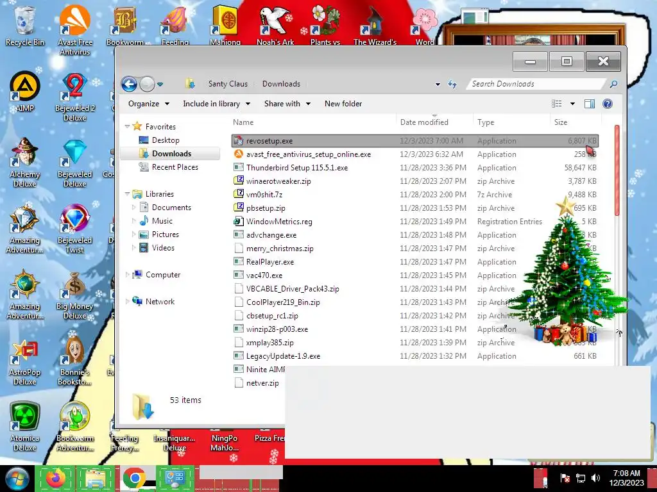The width and height of the screenshot is (657, 492).
Task: Select Recent Places under Favorites
Action: [x=175, y=167]
